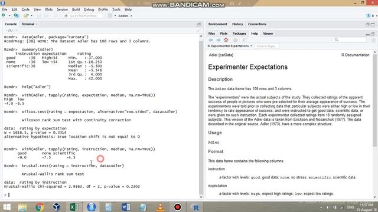Click the Help print icon

point(236,40)
